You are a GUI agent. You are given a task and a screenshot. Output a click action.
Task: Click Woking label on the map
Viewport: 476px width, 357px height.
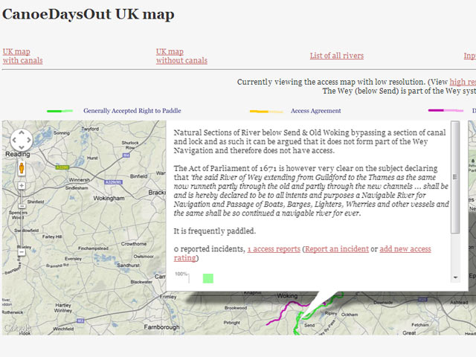[x=287, y=296]
